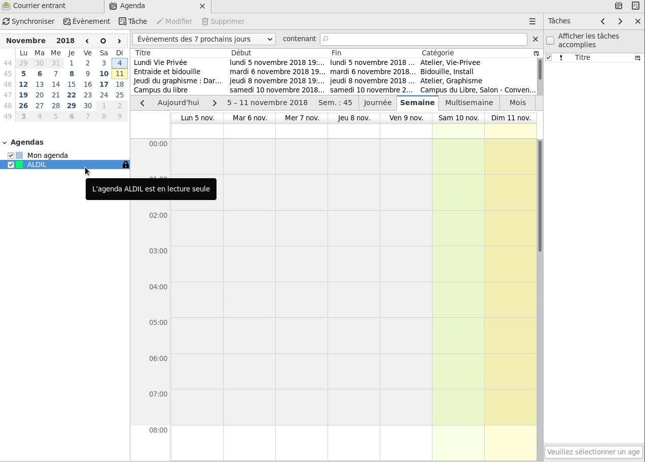This screenshot has height=462, width=645.
Task: Close the Agenda tab
Action: click(202, 6)
